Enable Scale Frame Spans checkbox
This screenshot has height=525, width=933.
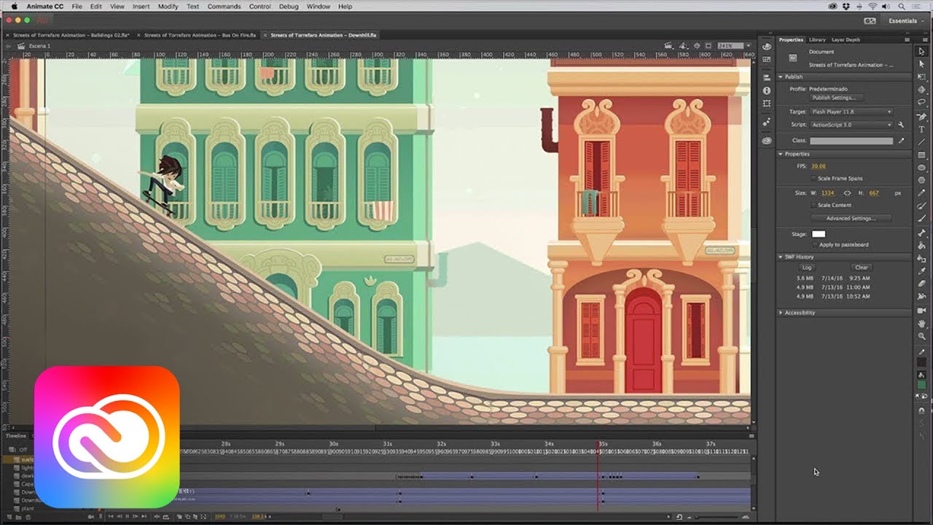click(813, 178)
